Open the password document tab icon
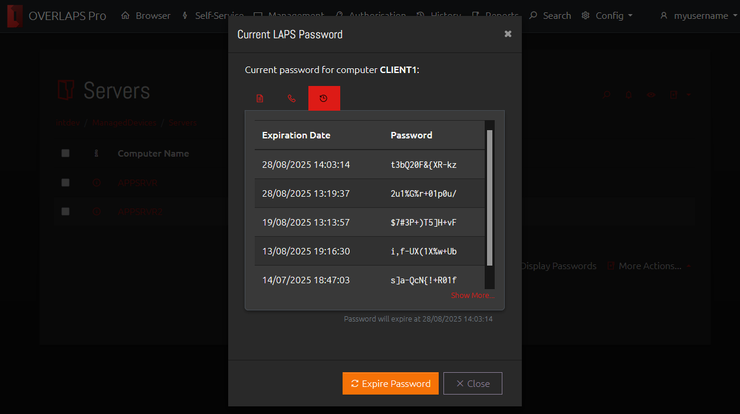This screenshot has width=740, height=414. (x=260, y=98)
